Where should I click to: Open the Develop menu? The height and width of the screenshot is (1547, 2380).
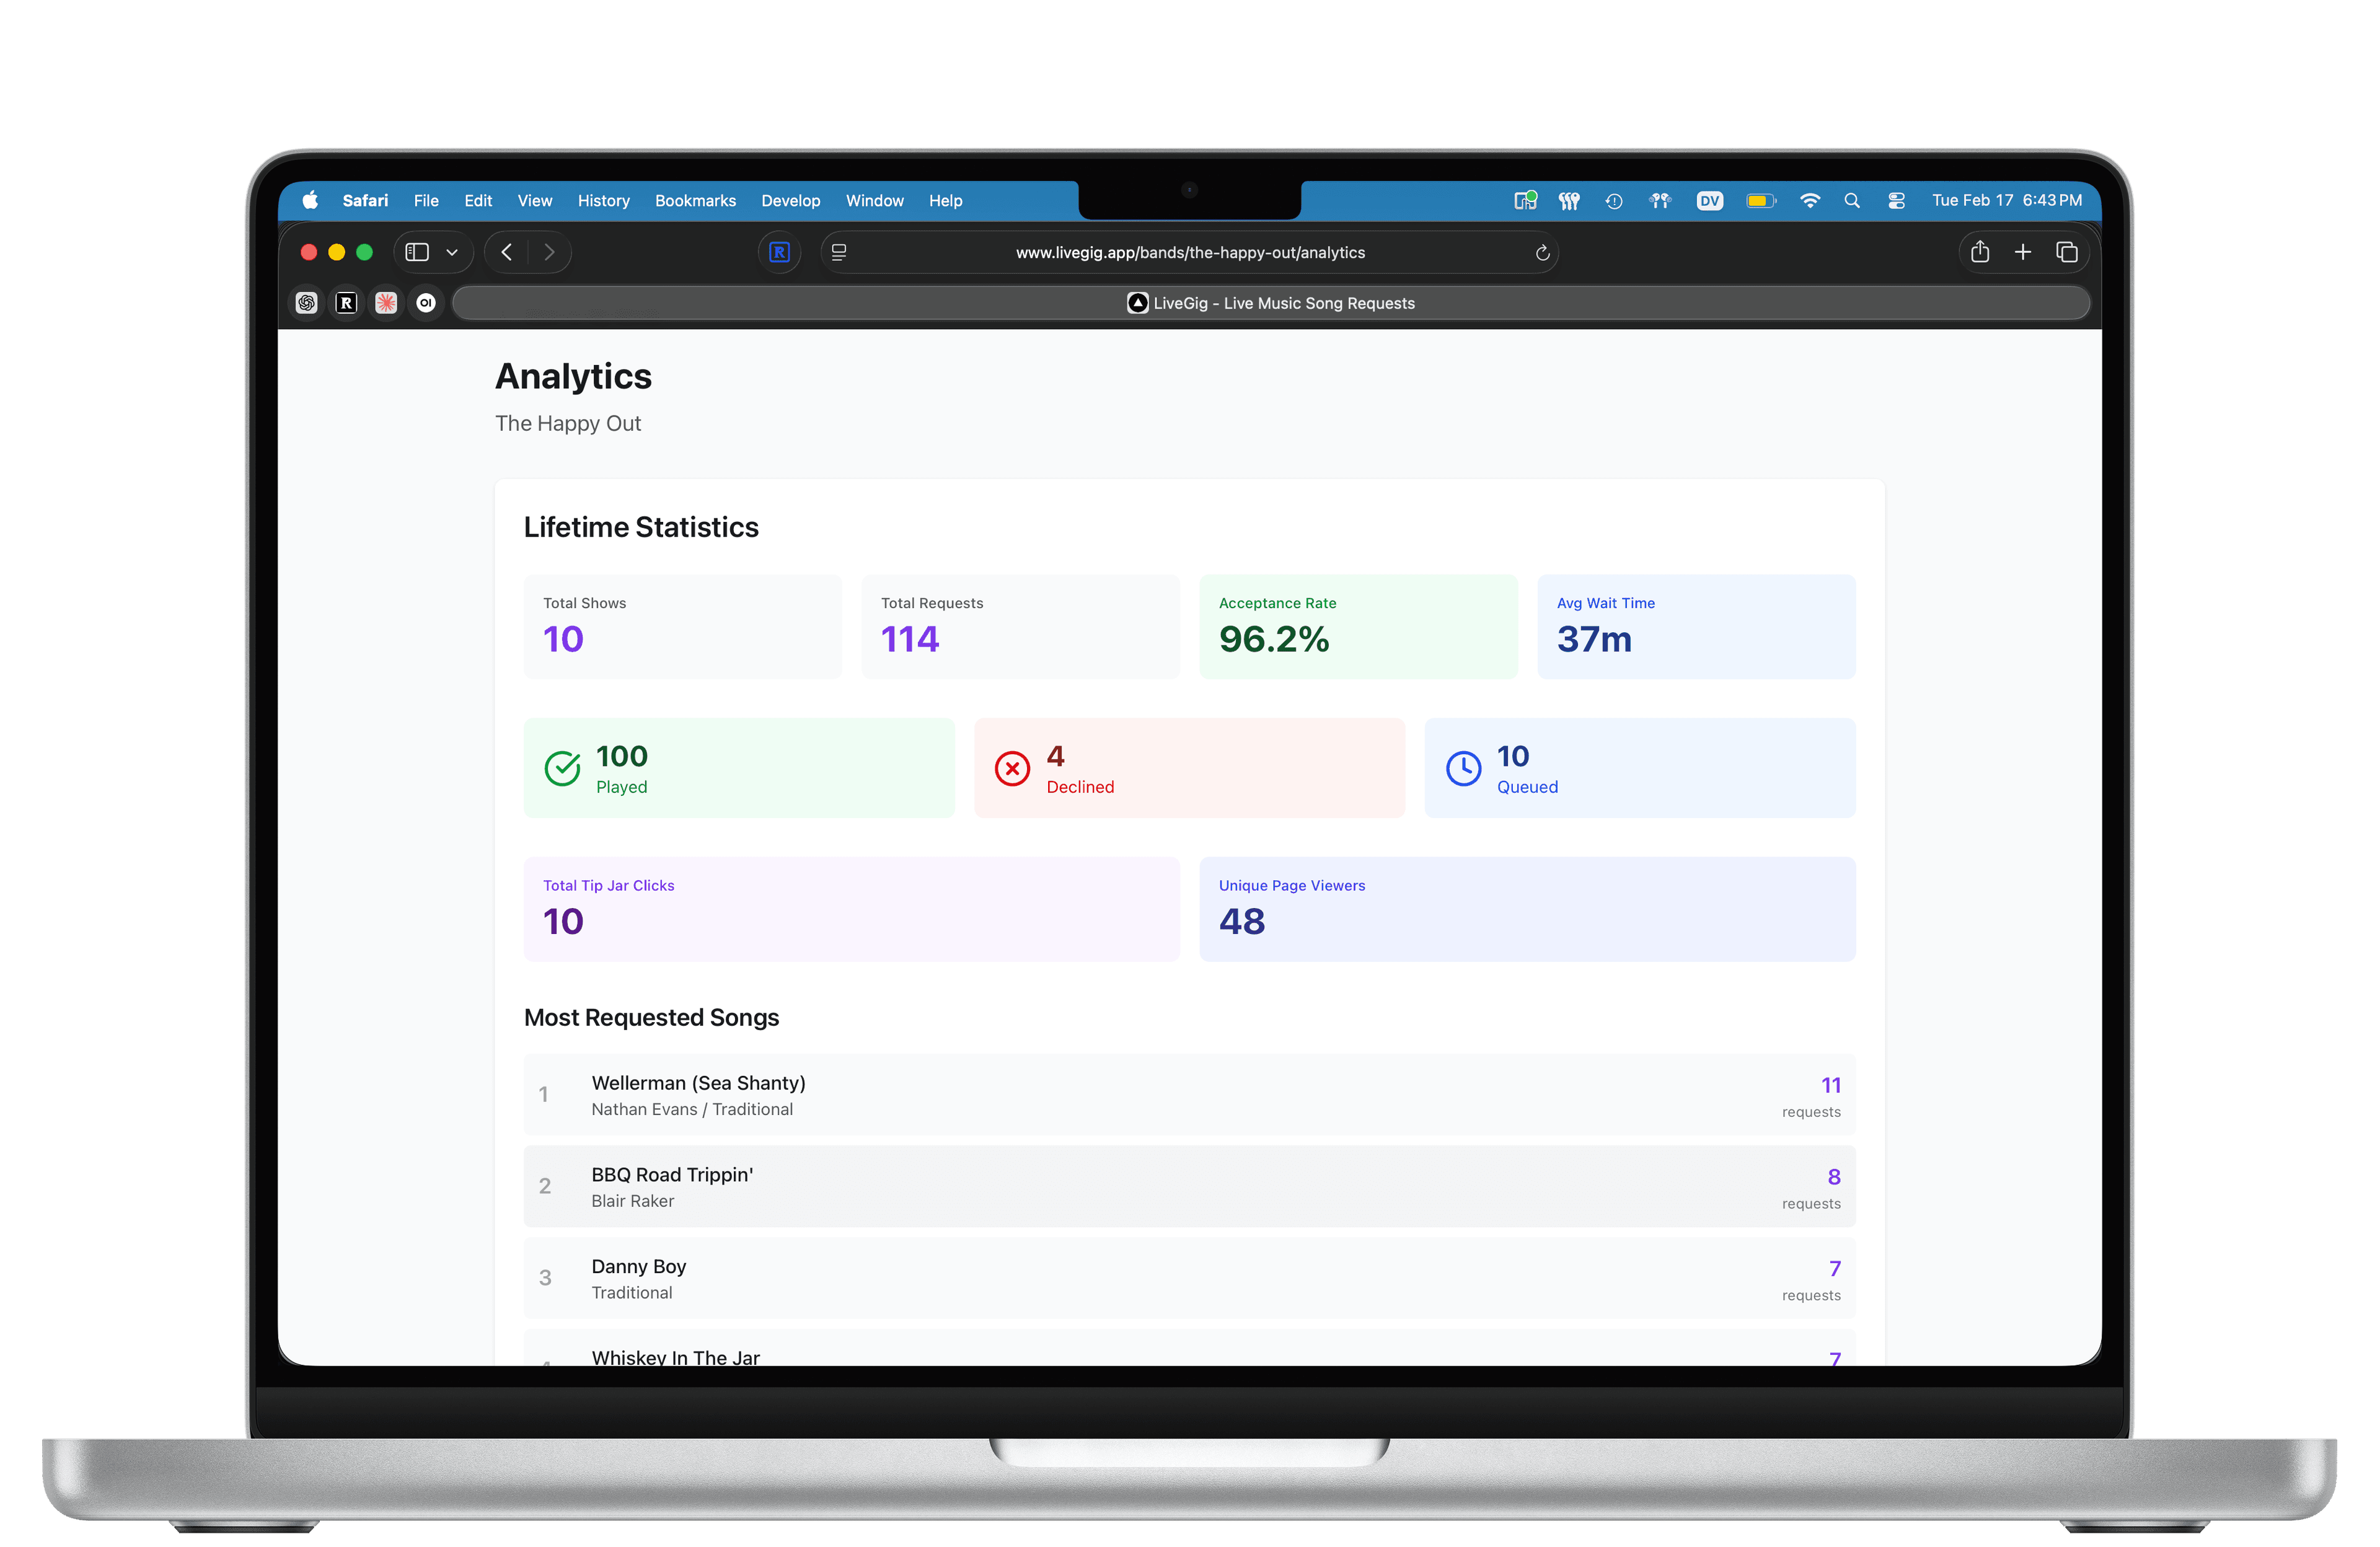pos(790,200)
